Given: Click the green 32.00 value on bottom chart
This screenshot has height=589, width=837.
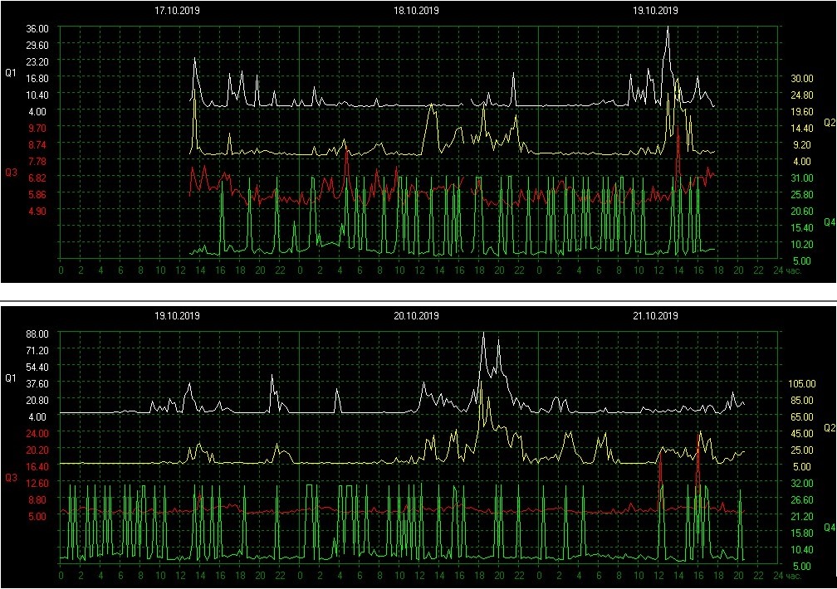Looking at the screenshot, I should pyautogui.click(x=800, y=483).
